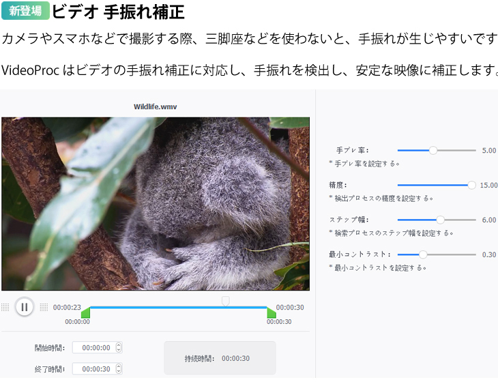
Task: Click the dotted grid icon left of pause
Action: [5, 307]
